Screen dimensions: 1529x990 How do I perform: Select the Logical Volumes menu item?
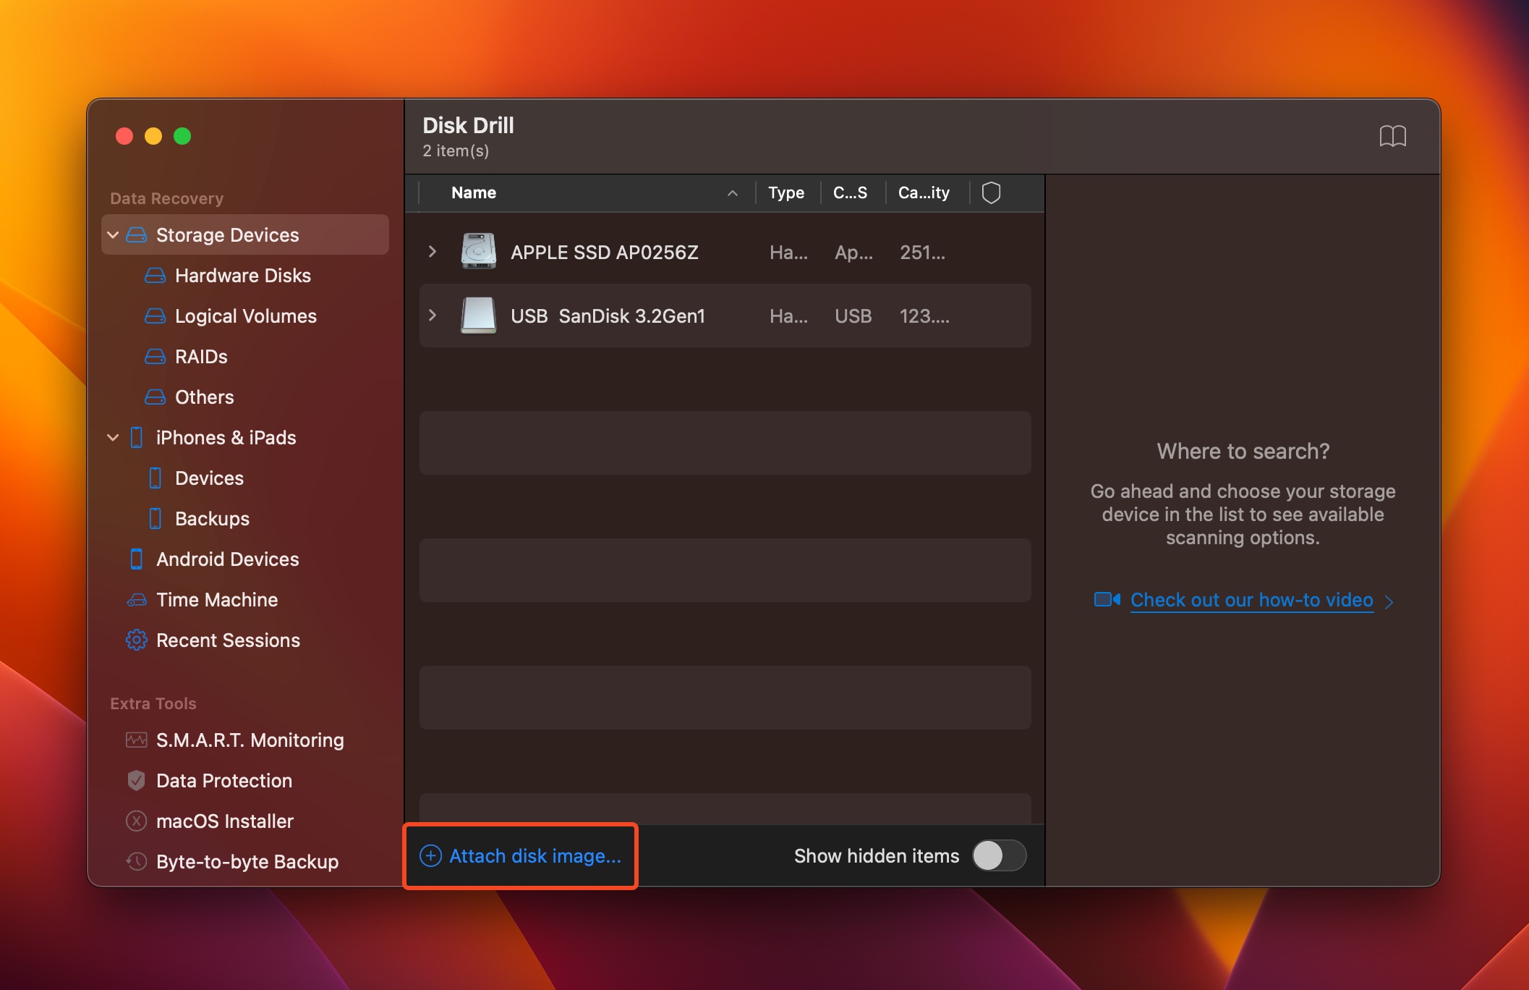coord(245,316)
